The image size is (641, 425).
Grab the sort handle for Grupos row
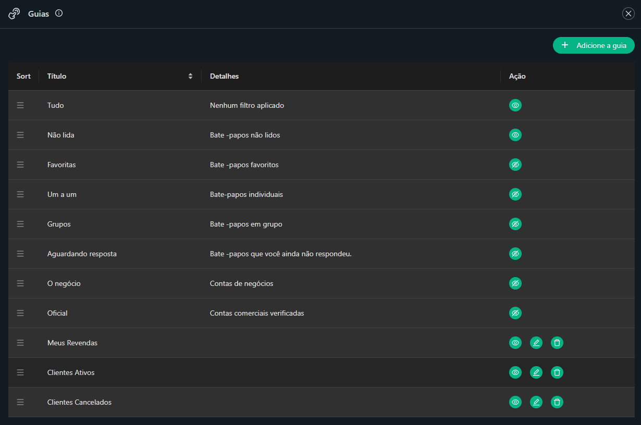(20, 224)
